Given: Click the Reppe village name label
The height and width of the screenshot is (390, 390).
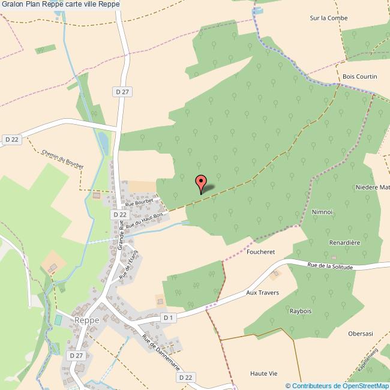Looking at the screenshot, I should coord(87,320).
